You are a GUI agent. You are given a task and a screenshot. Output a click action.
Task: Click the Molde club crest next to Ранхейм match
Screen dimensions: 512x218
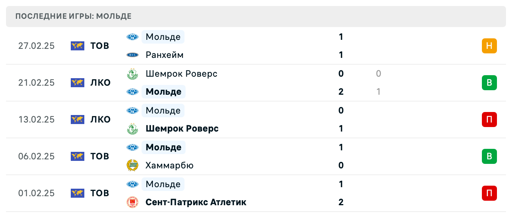coord(133,37)
